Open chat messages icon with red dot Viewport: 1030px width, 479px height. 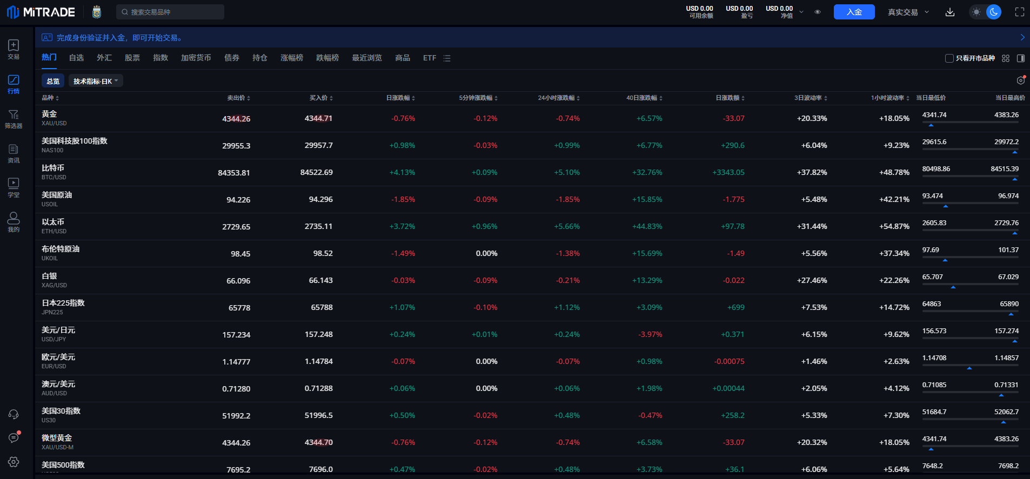(x=14, y=438)
